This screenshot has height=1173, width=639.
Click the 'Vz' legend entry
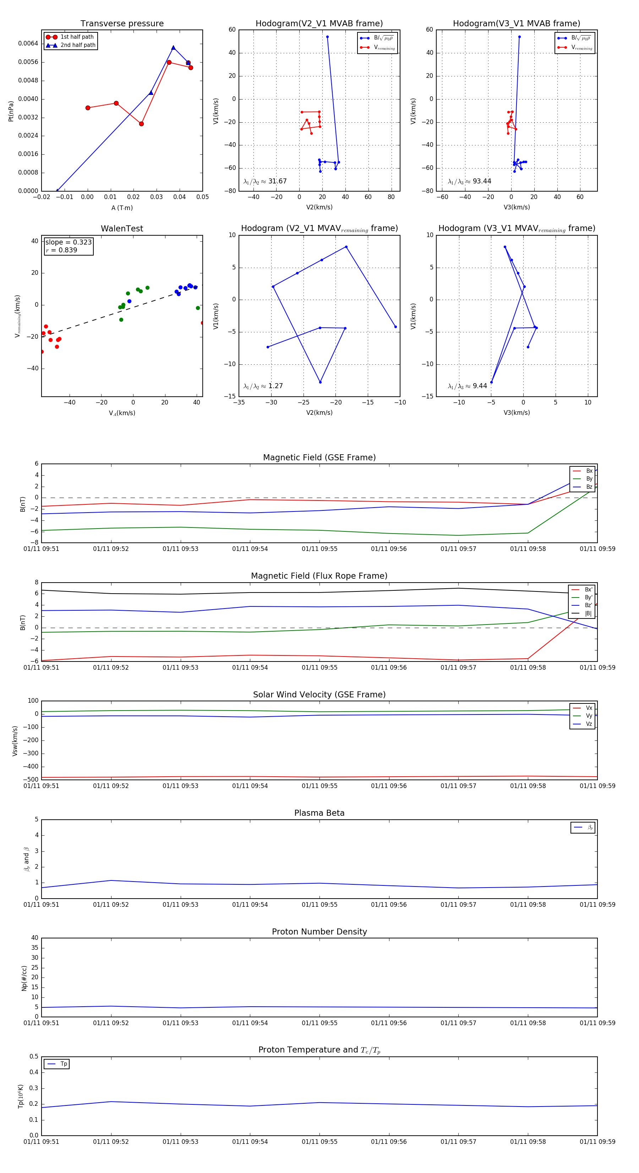(583, 724)
